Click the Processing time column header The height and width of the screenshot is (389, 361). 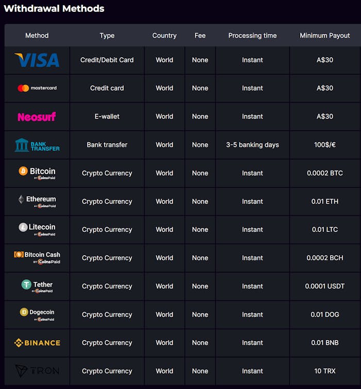(x=253, y=36)
